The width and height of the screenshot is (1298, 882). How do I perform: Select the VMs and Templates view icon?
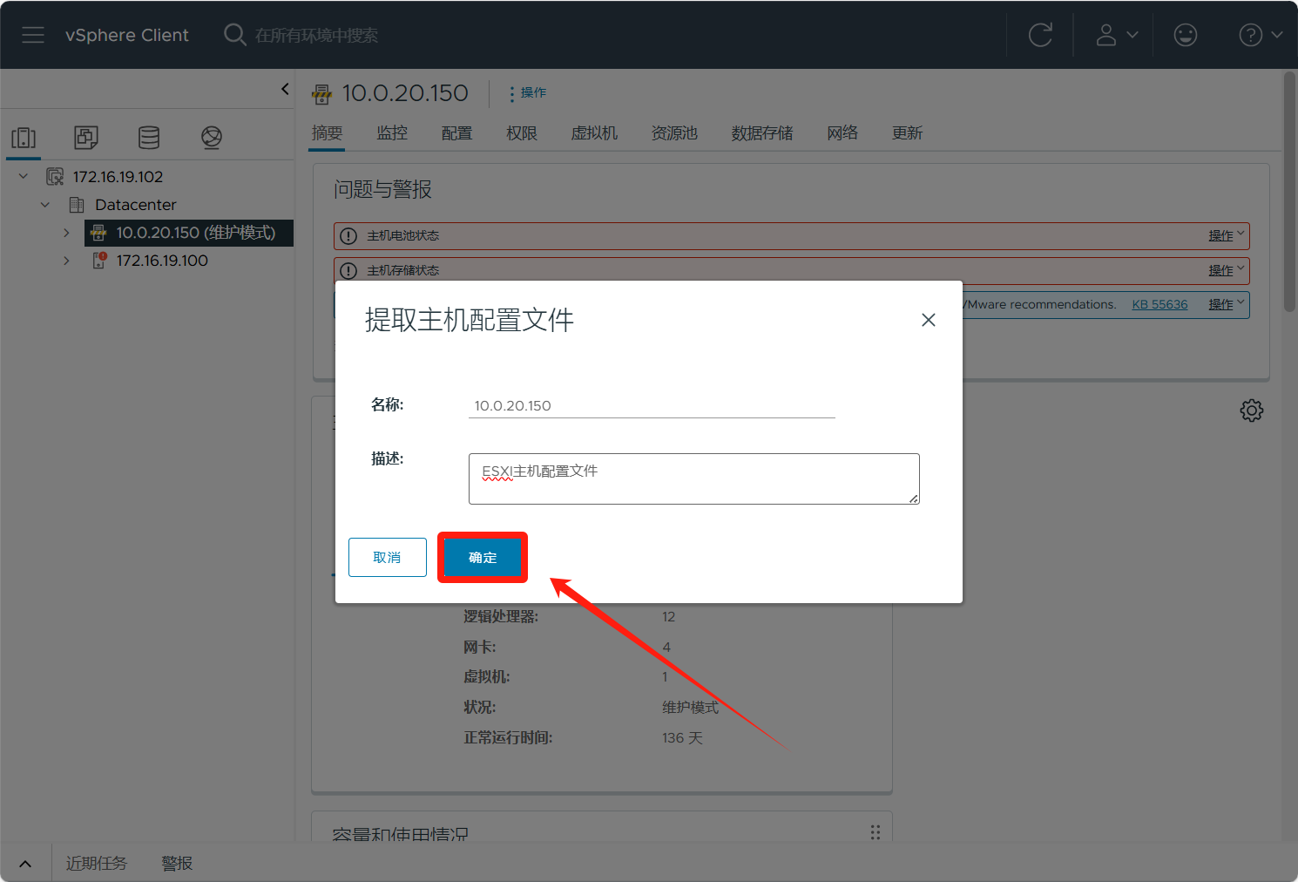[x=86, y=138]
